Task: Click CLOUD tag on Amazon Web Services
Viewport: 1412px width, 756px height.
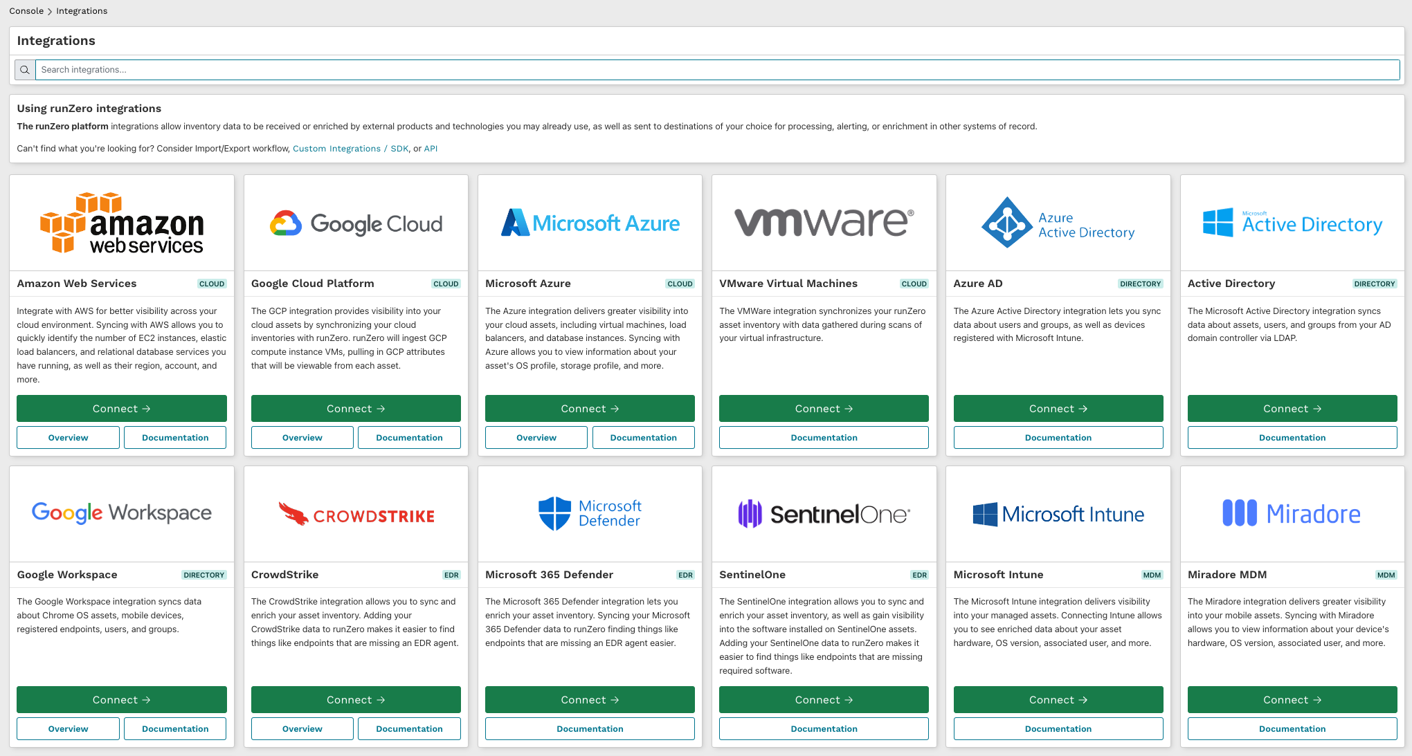Action: coord(212,284)
